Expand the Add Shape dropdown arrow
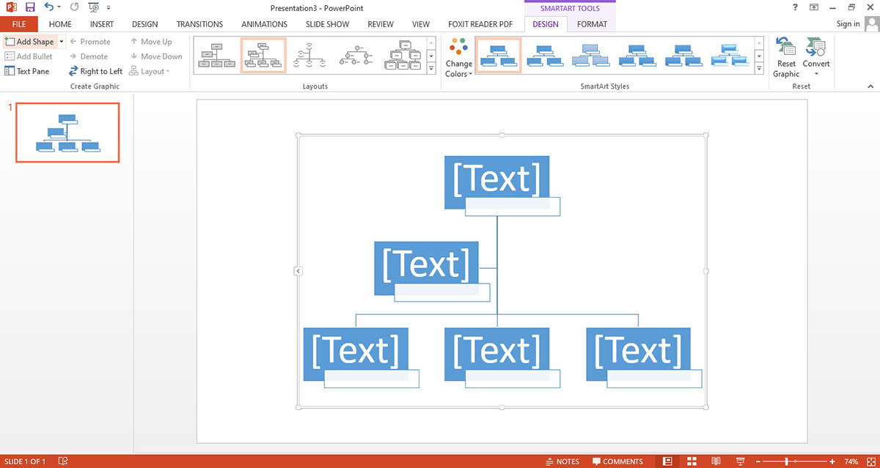Screen dimensions: 880x468 [62, 42]
